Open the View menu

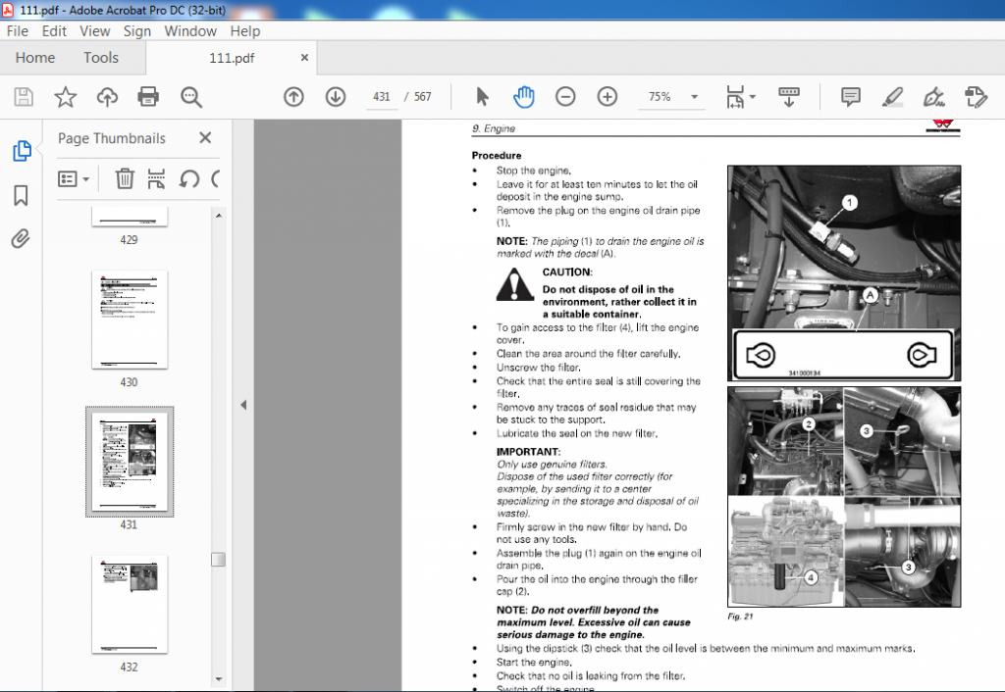coord(95,30)
